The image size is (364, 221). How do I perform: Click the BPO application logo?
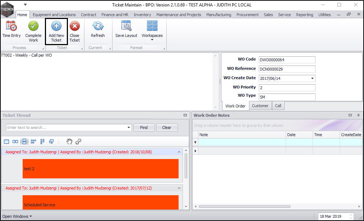(7, 9)
